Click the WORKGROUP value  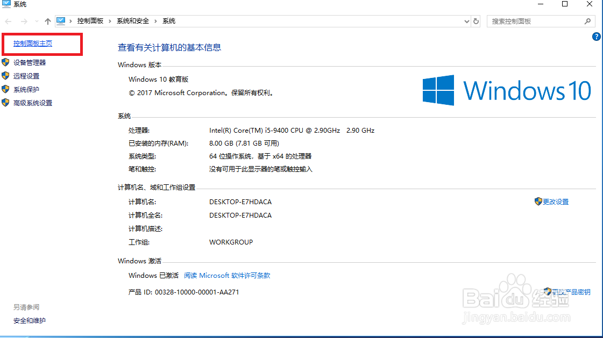pyautogui.click(x=231, y=242)
